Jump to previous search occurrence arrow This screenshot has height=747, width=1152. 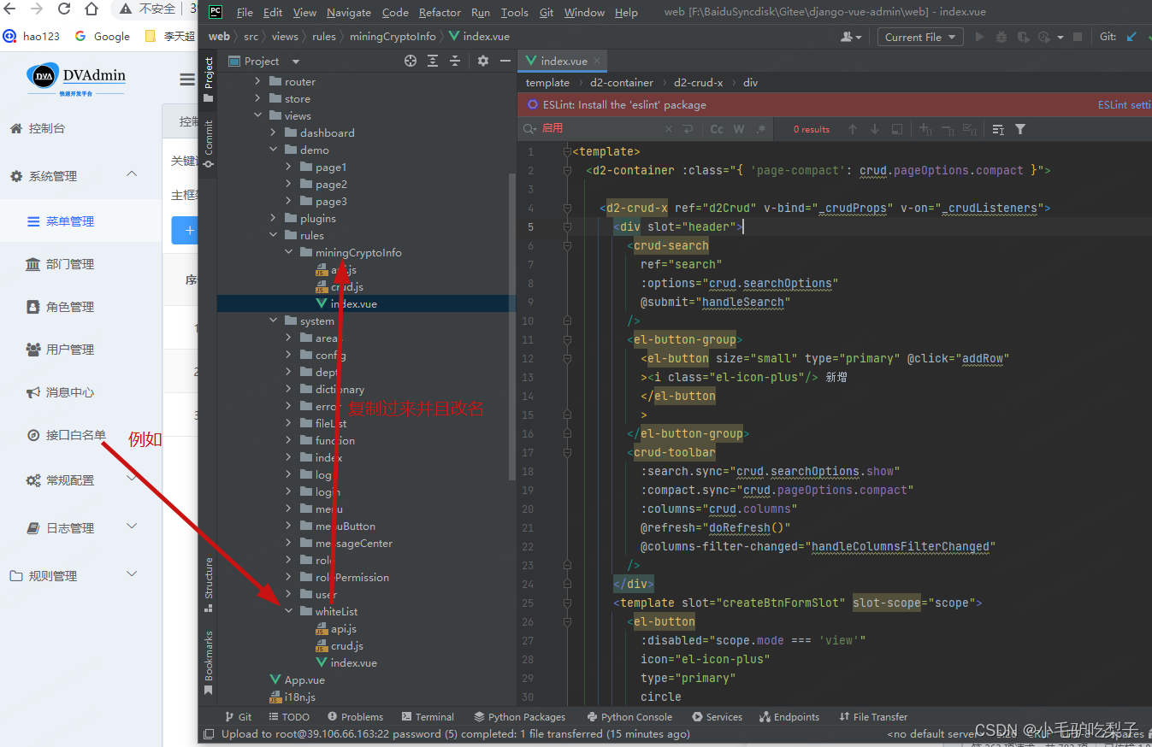(x=853, y=129)
